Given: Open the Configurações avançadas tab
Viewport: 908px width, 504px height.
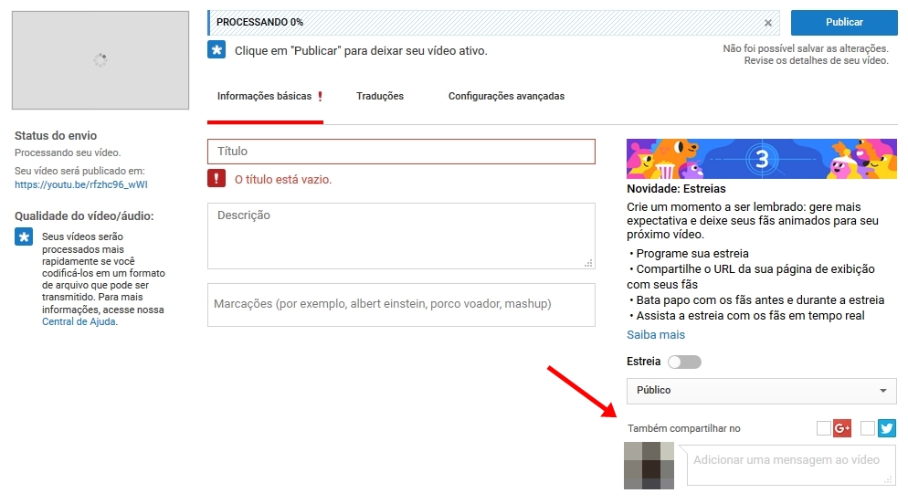Looking at the screenshot, I should pyautogui.click(x=506, y=96).
